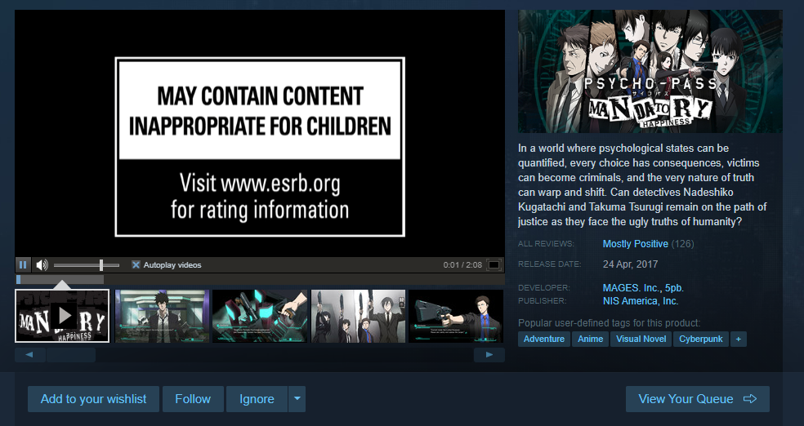
Task: Open the thumbnail with agents raising guns
Action: point(358,316)
